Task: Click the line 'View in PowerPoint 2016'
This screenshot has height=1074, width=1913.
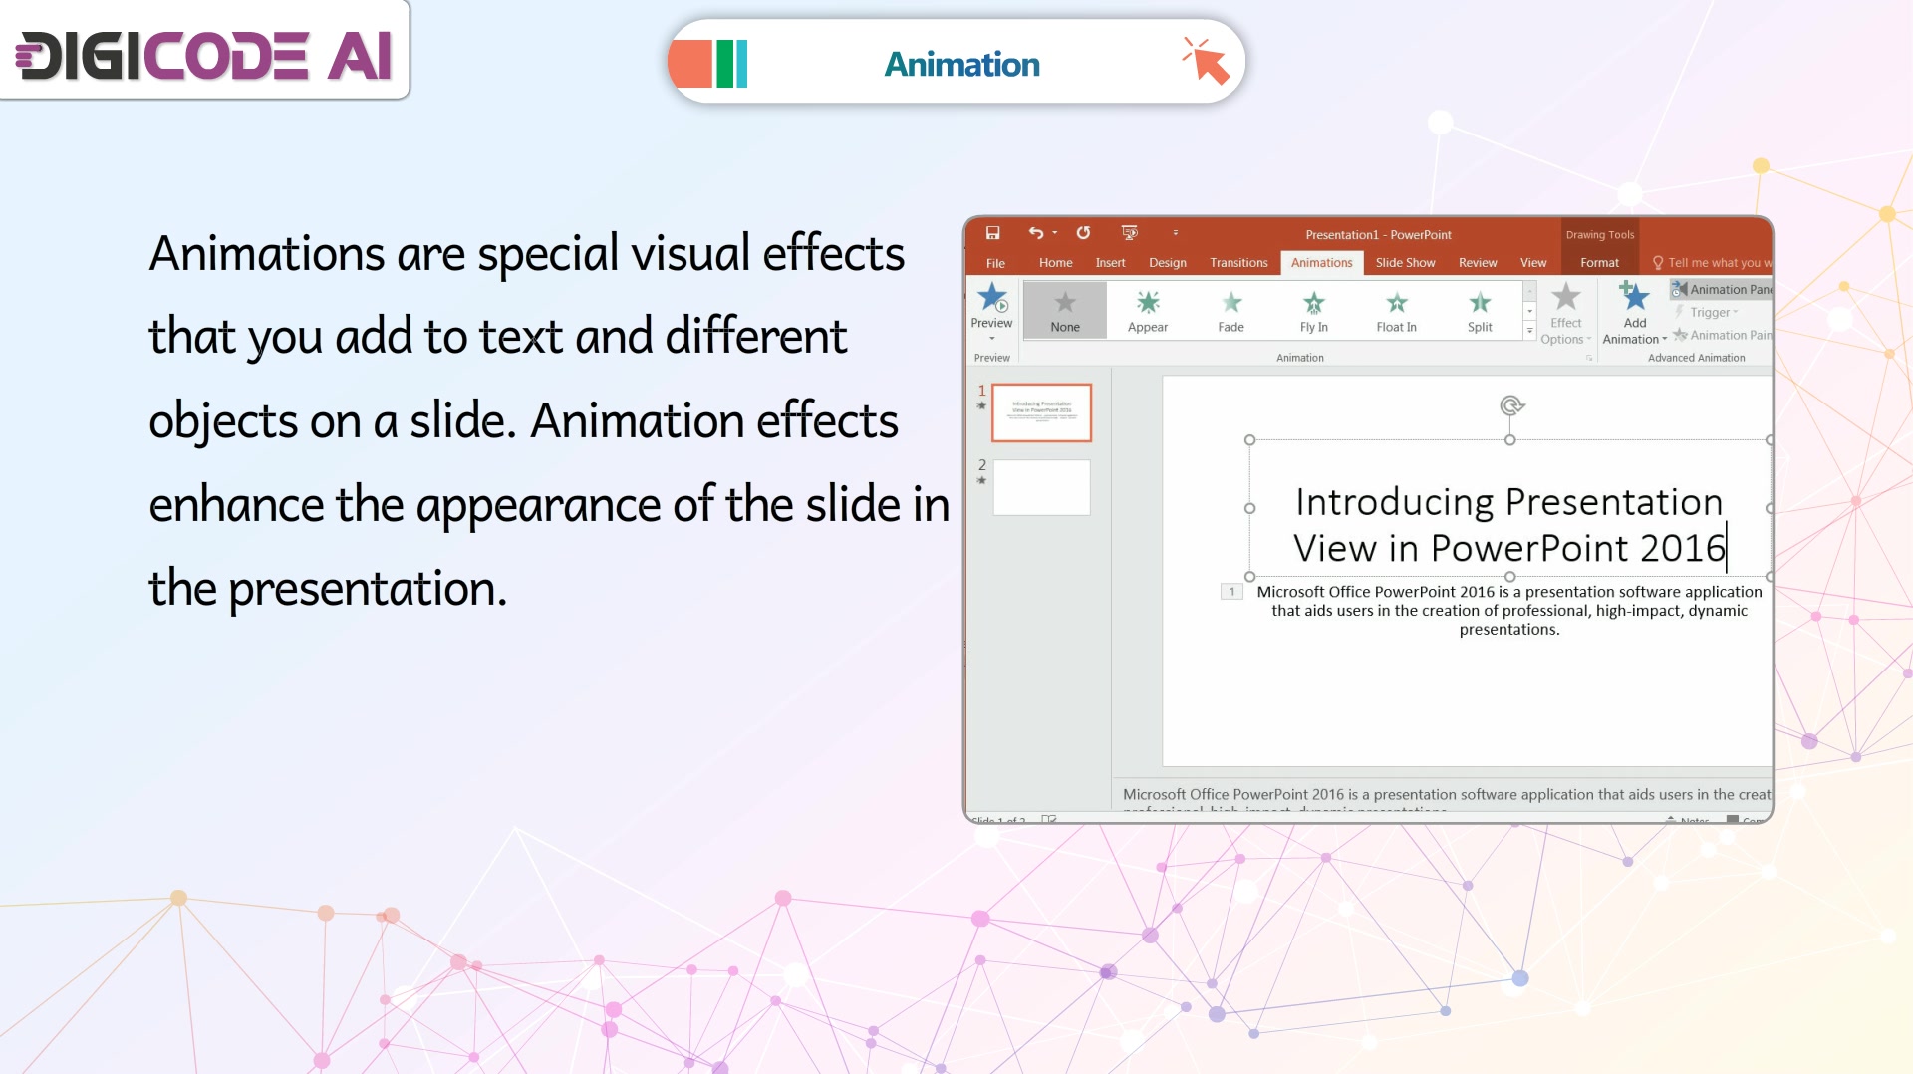Action: coord(1508,548)
